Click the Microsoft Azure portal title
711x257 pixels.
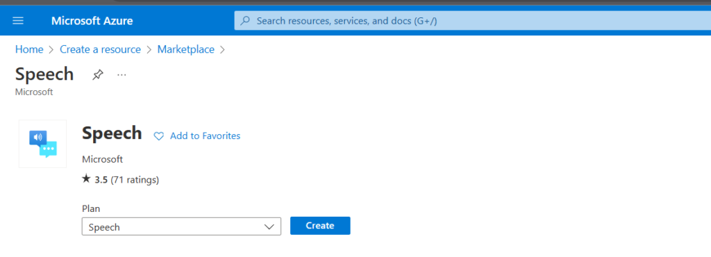pos(92,21)
